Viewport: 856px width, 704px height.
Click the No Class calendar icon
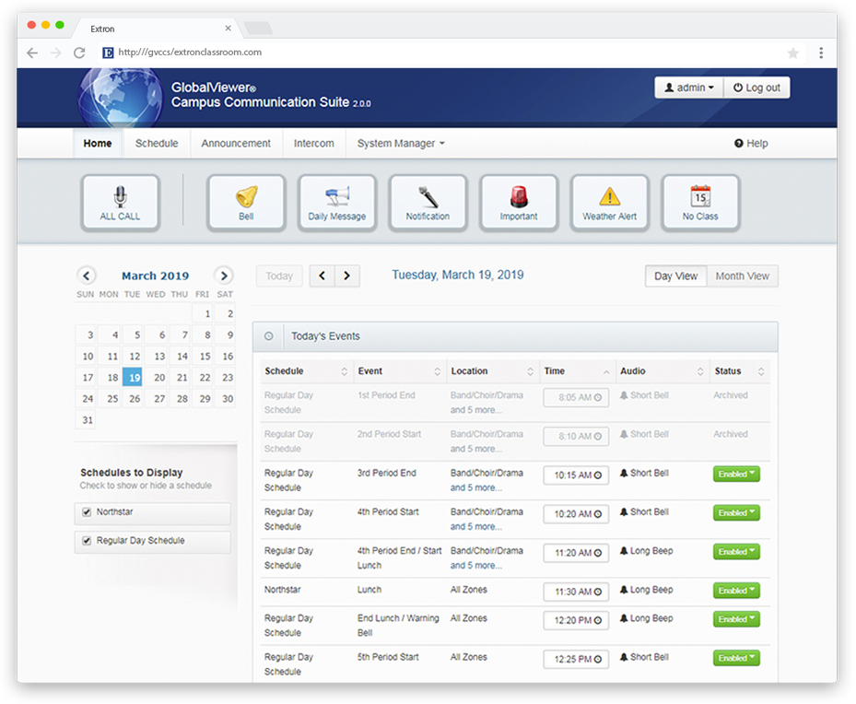pos(700,203)
